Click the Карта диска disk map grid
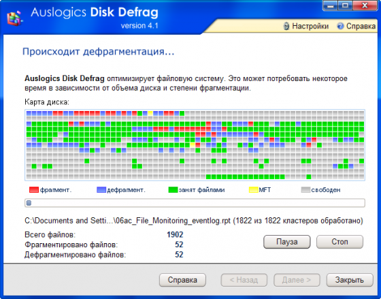Image resolution: width=381 pixels, height=299 pixels. [195, 145]
